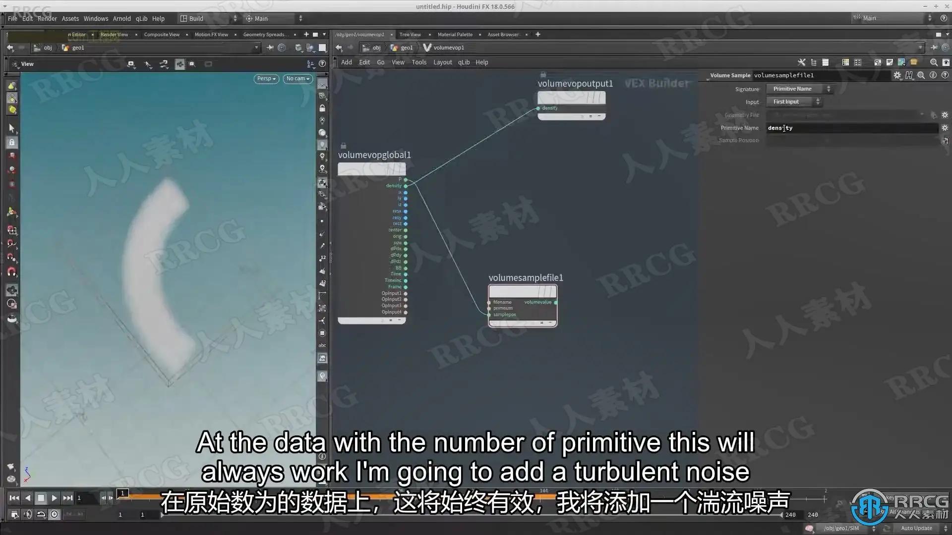Screen dimensions: 952x535
Task: Open the Signature dropdown showing Primitive Name
Action: point(799,89)
